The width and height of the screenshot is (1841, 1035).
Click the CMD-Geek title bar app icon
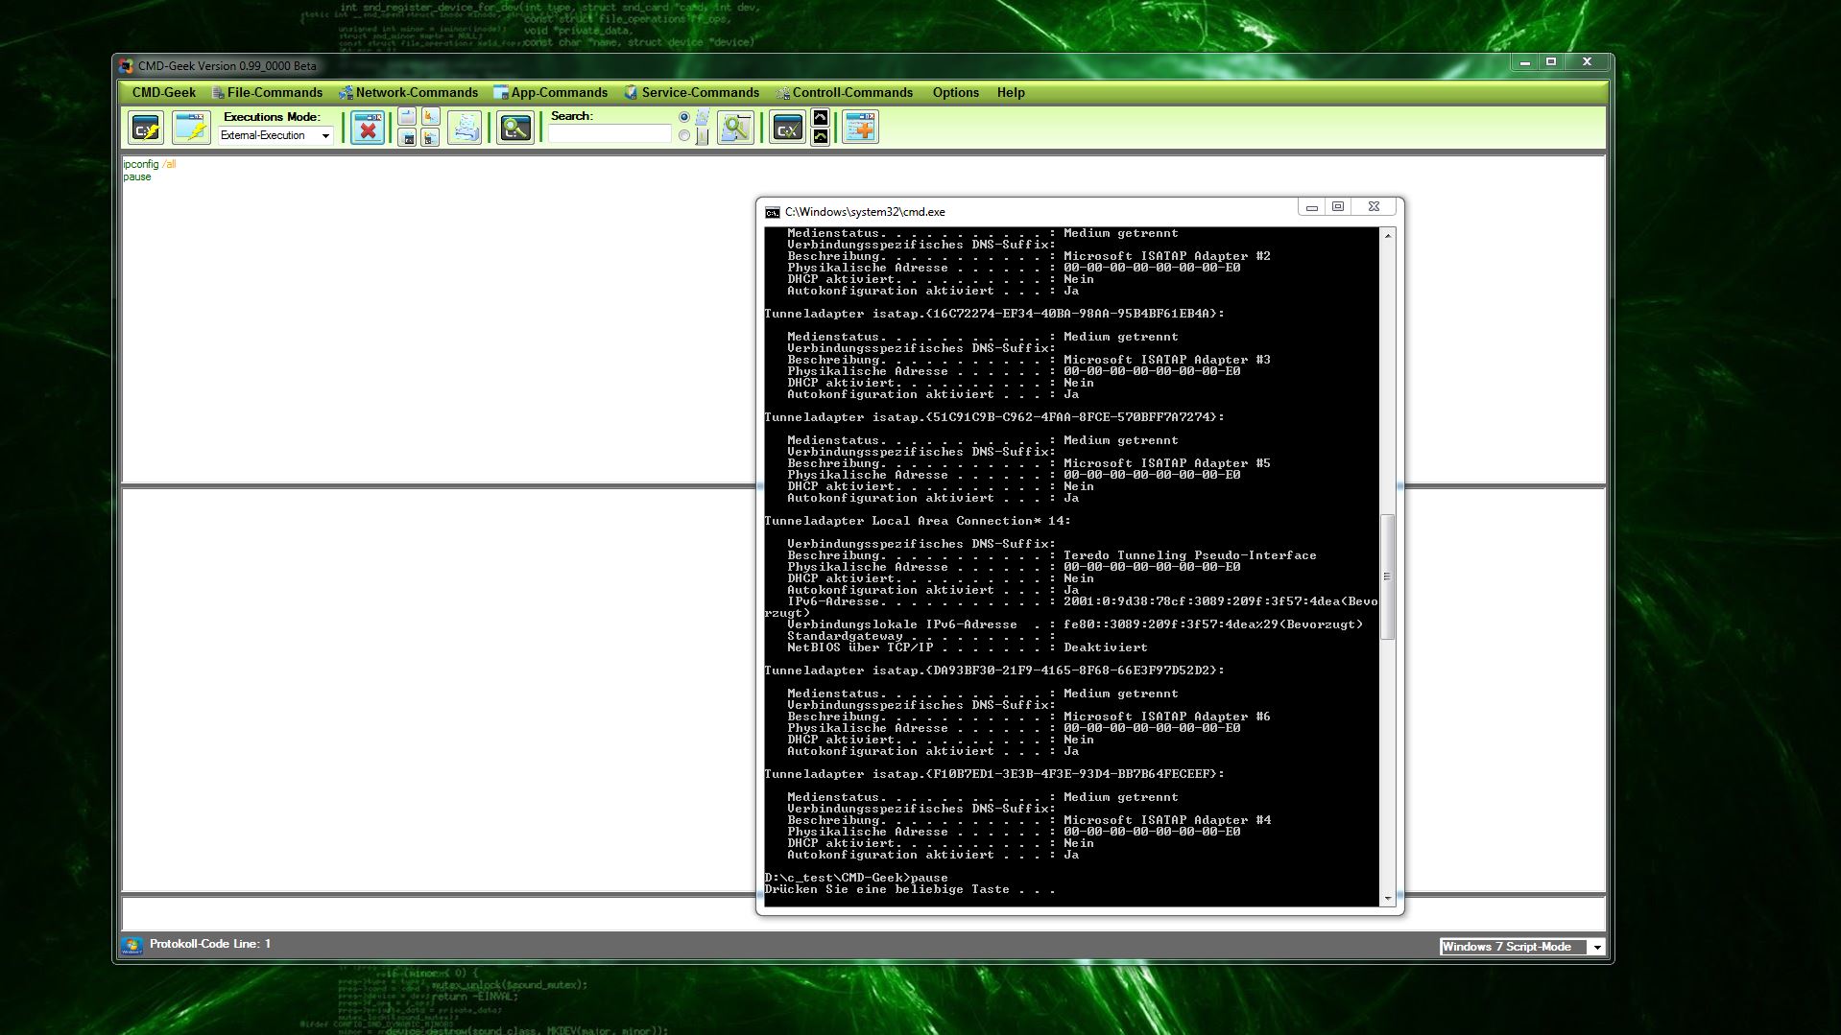click(126, 66)
